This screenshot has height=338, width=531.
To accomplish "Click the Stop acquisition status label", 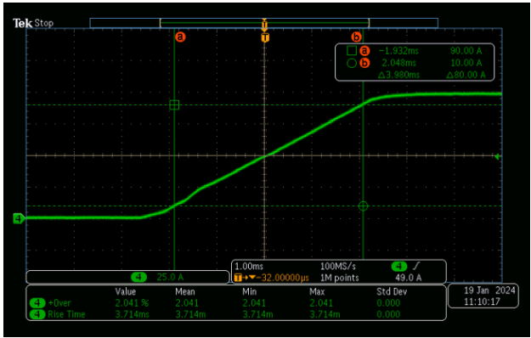I will point(43,24).
